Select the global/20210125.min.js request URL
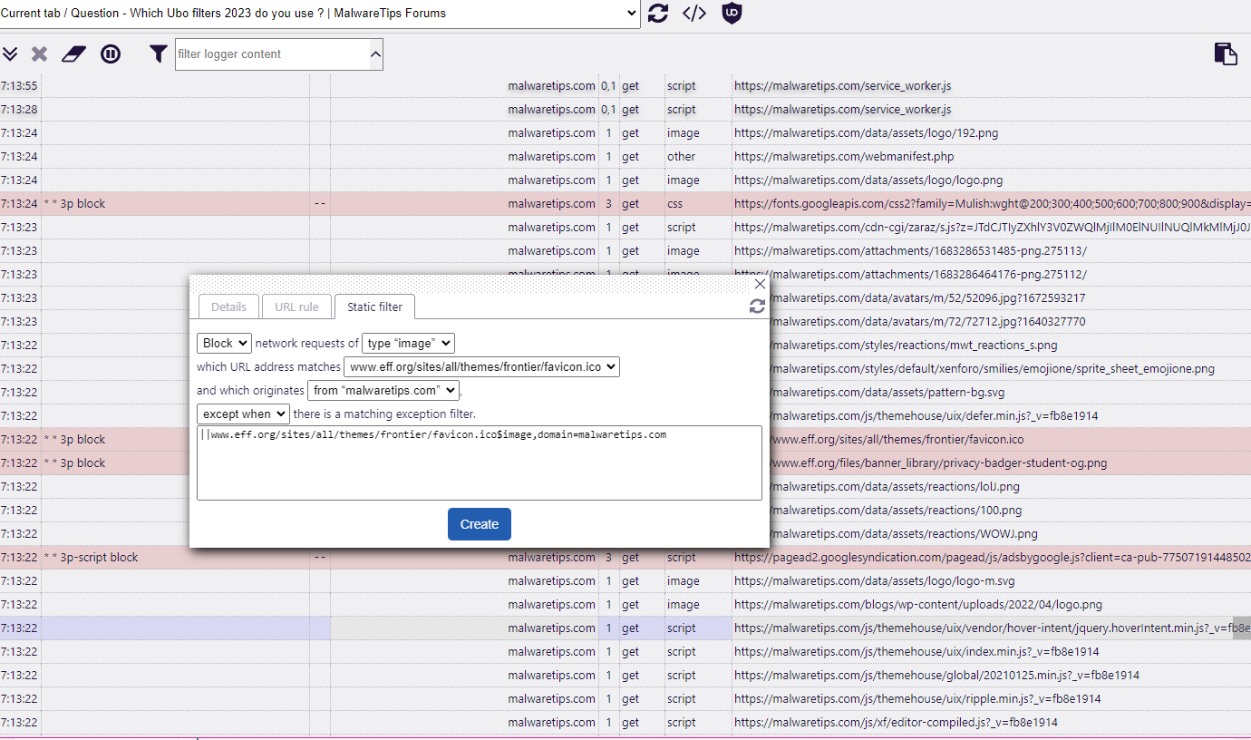 (937, 676)
